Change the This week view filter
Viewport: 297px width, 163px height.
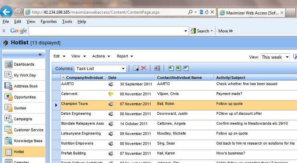click(275, 57)
